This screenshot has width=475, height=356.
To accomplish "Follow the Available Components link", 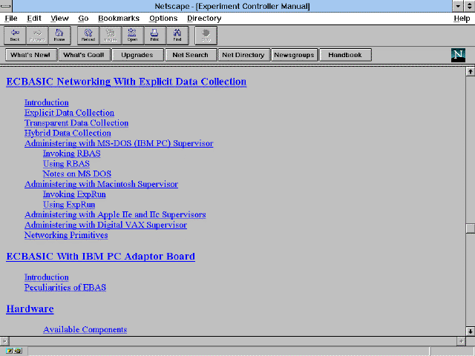I will click(85, 329).
